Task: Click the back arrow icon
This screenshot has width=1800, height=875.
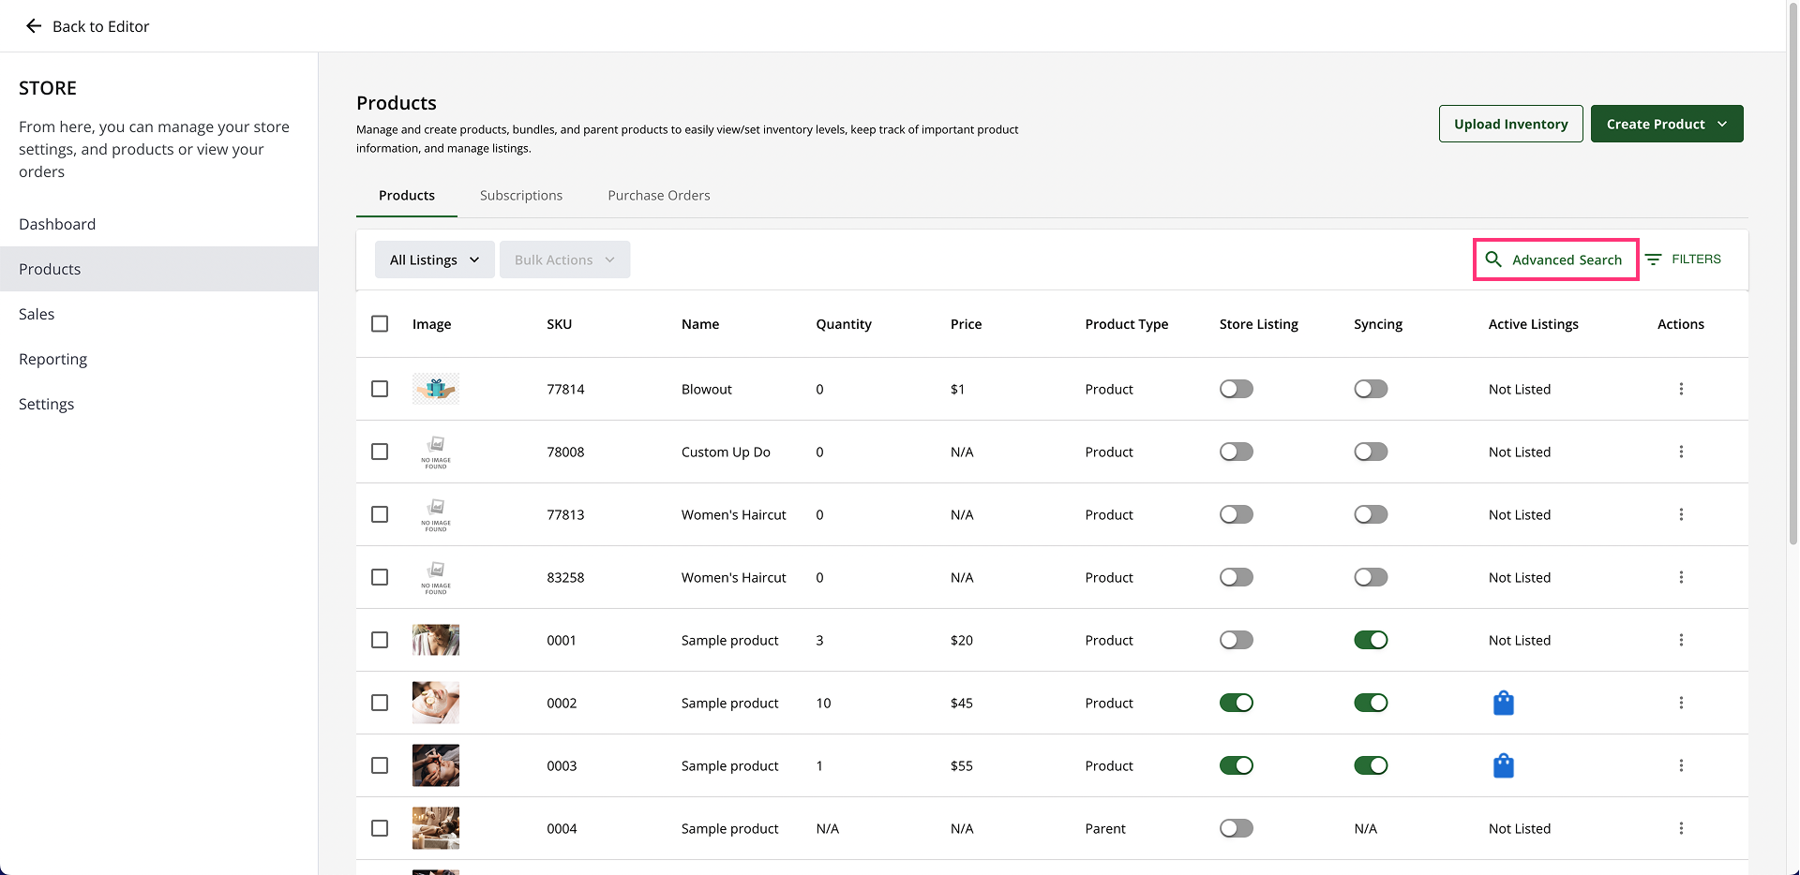Action: point(34,26)
